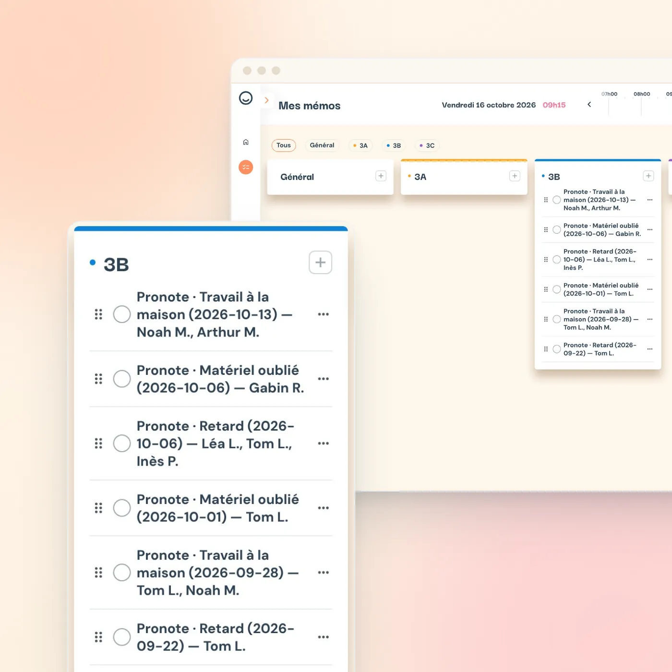The height and width of the screenshot is (672, 672).
Task: Tick small circle of Matériel oublié 2026-10-01 in app window
Action: click(x=557, y=289)
